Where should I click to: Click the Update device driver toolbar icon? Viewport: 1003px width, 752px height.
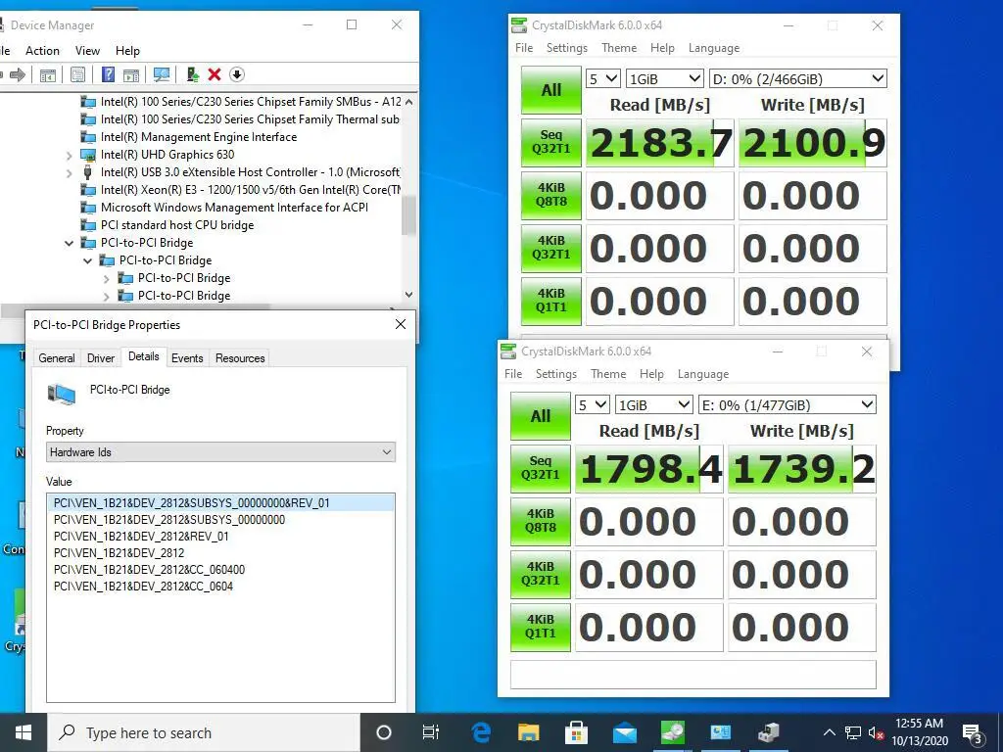193,74
